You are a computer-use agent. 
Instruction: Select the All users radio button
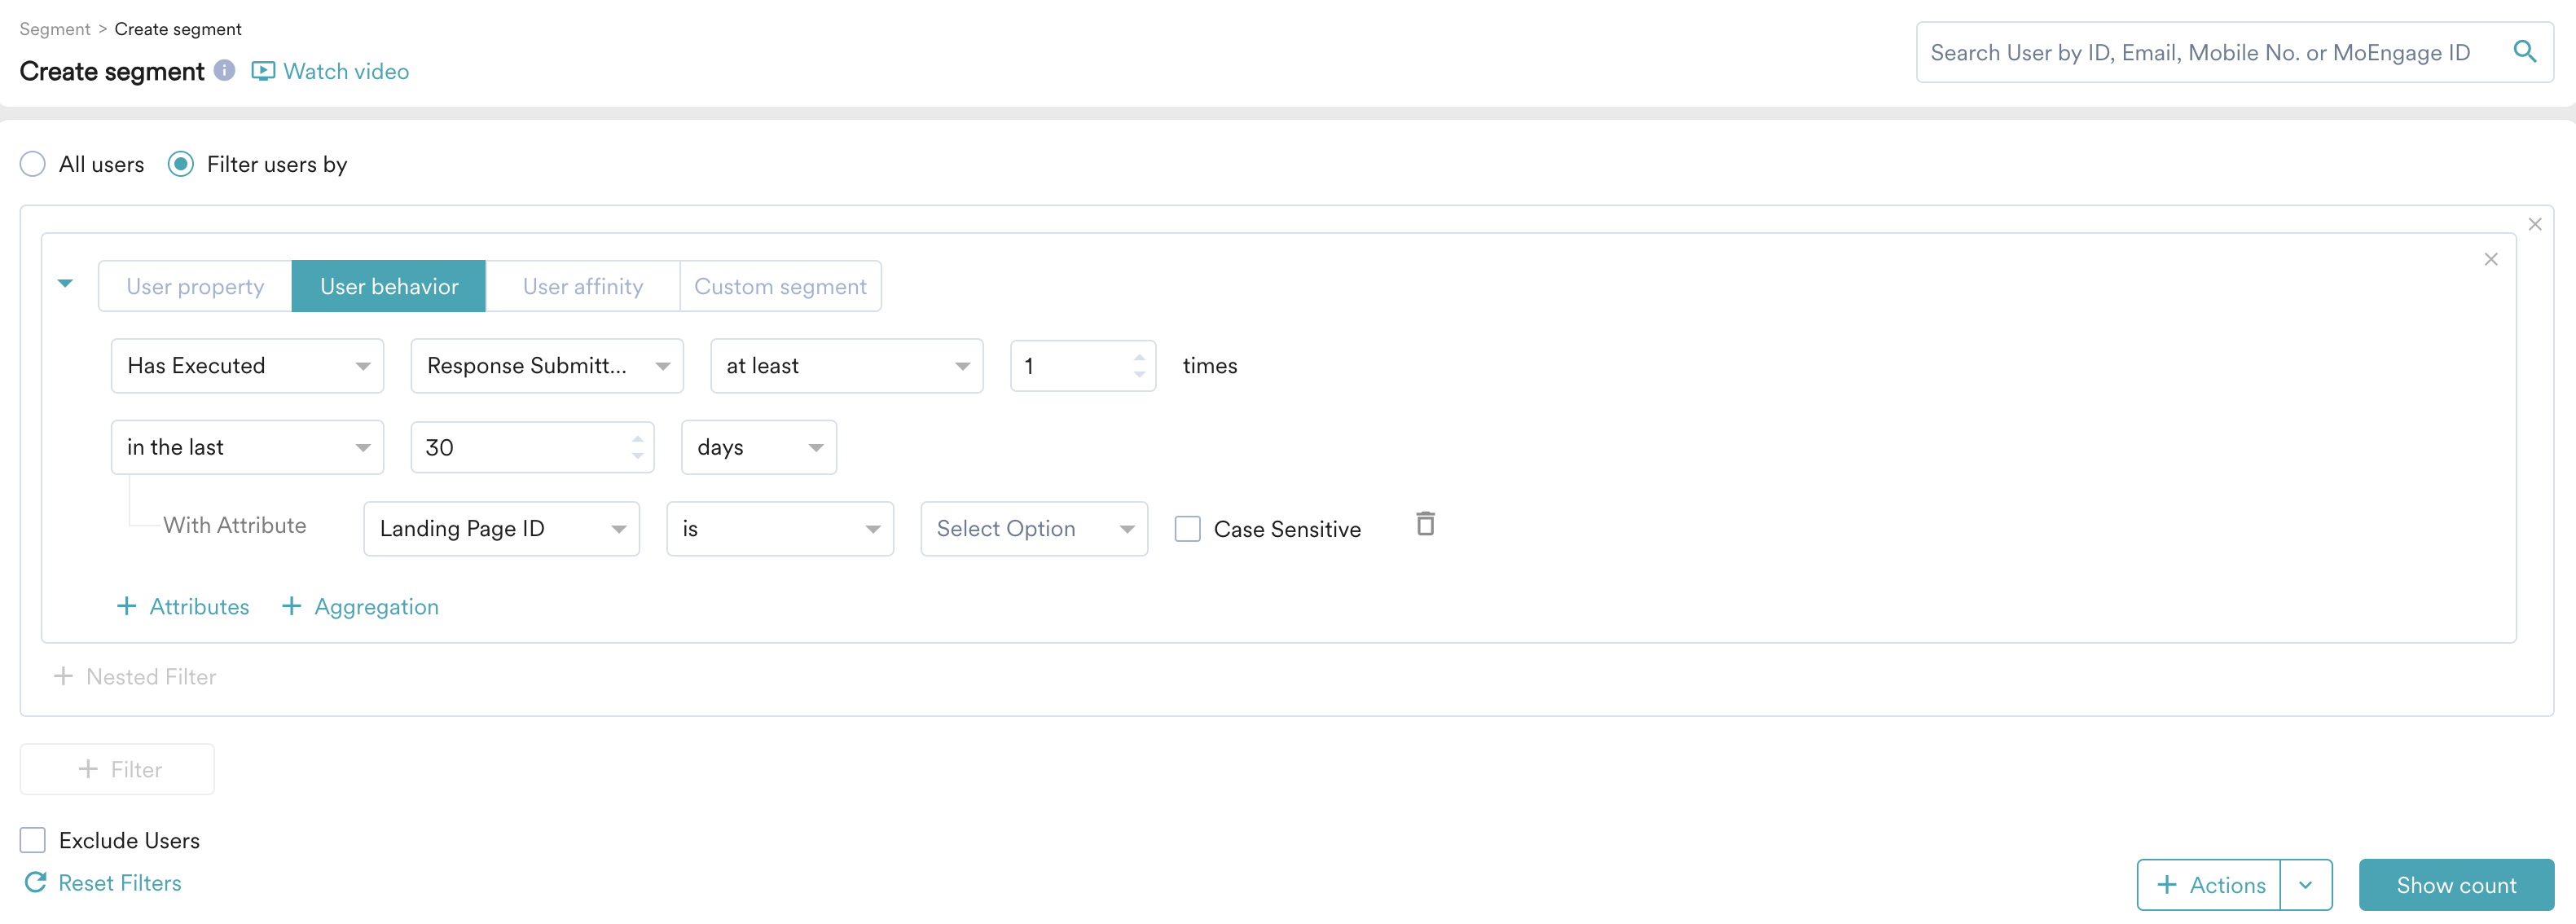tap(33, 164)
